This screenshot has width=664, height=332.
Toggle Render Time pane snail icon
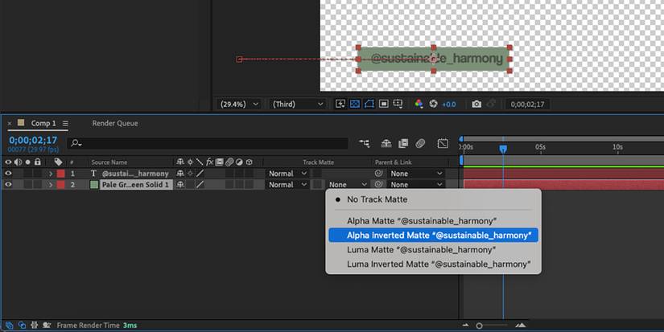[47, 326]
